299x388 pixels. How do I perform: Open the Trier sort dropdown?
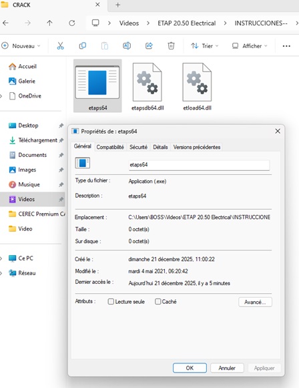204,46
